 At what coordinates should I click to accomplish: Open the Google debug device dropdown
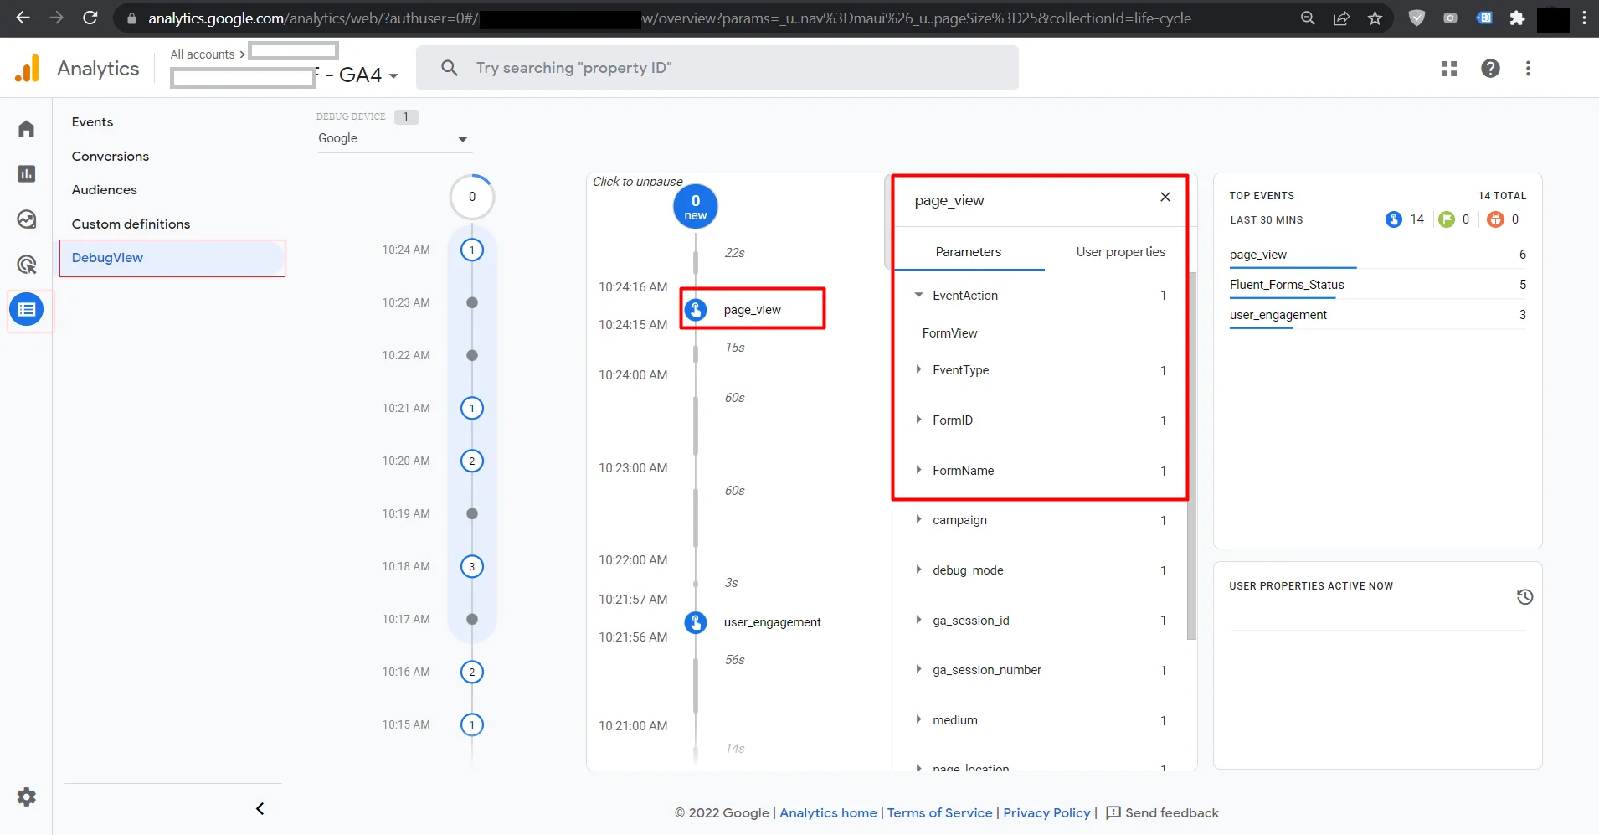(x=393, y=139)
